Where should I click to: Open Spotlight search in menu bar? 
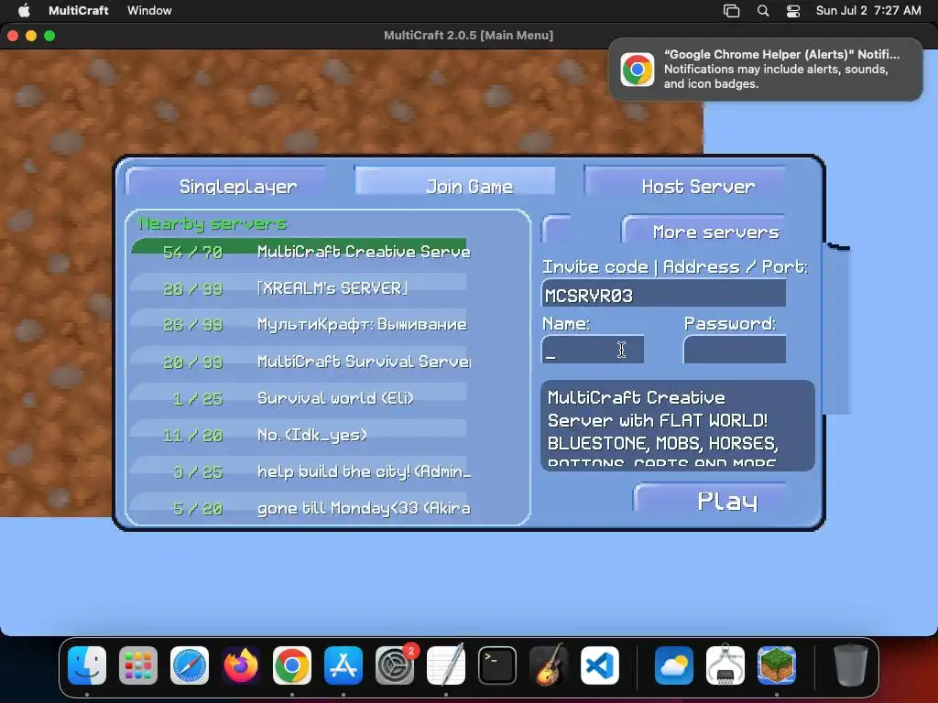763,10
